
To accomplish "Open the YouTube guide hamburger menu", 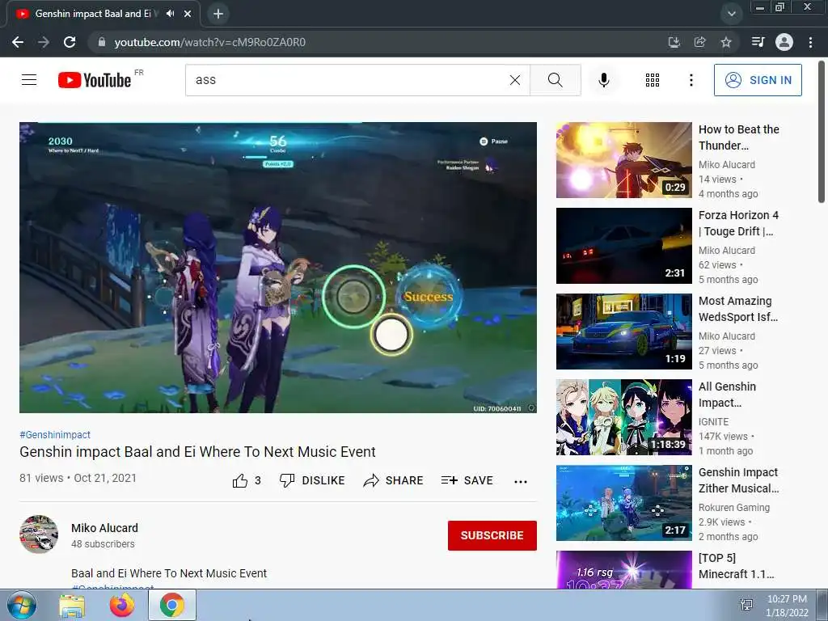I will (x=29, y=80).
